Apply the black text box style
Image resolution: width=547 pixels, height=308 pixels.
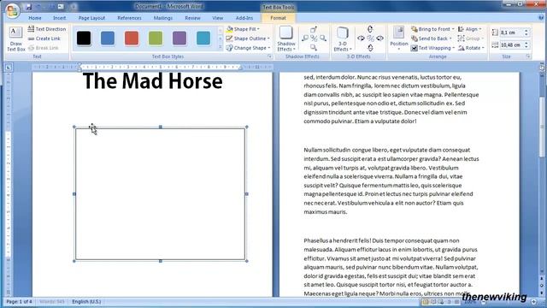click(84, 38)
